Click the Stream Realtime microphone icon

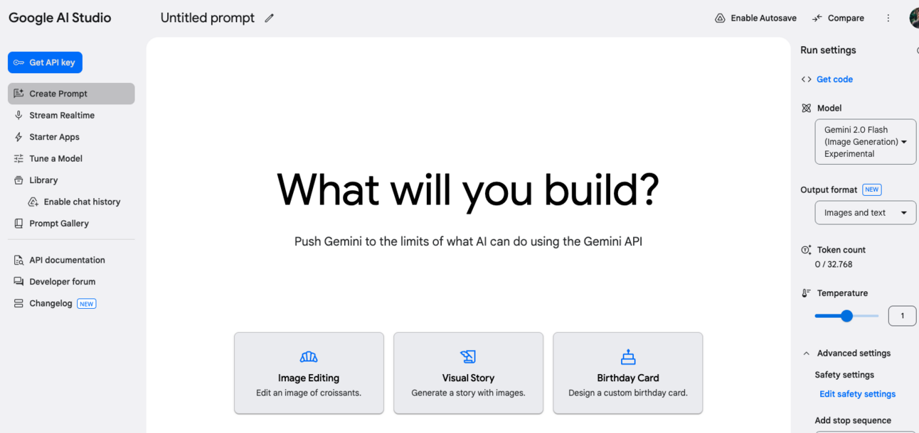(18, 115)
